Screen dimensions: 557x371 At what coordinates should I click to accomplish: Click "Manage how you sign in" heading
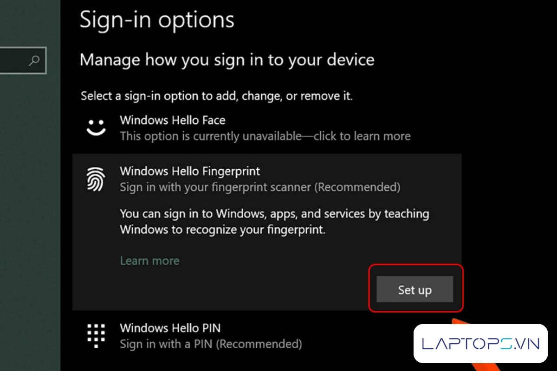coord(227,60)
